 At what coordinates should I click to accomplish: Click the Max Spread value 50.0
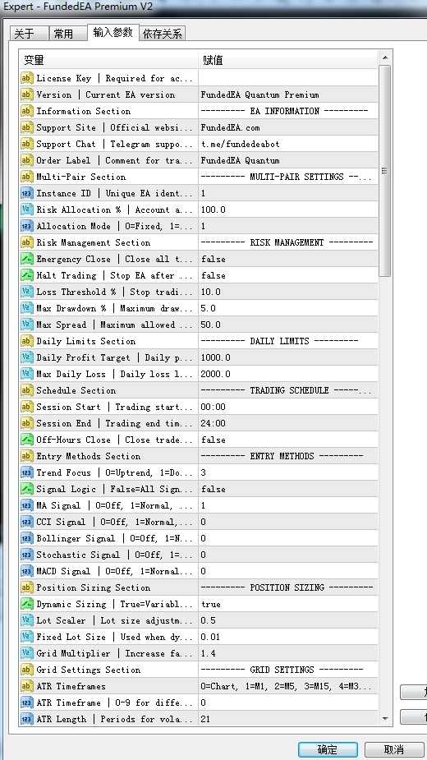click(x=211, y=325)
